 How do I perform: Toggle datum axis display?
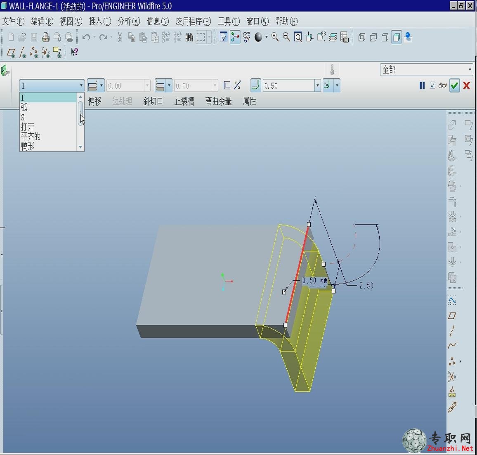coord(23,53)
